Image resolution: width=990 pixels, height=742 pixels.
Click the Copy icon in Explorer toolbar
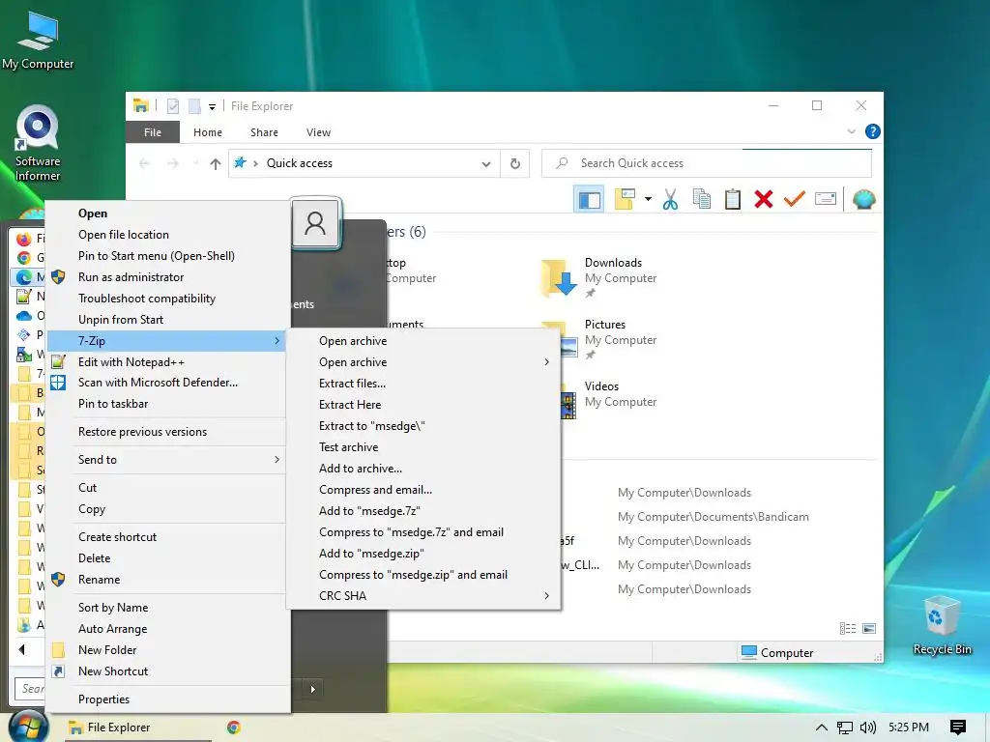(702, 199)
